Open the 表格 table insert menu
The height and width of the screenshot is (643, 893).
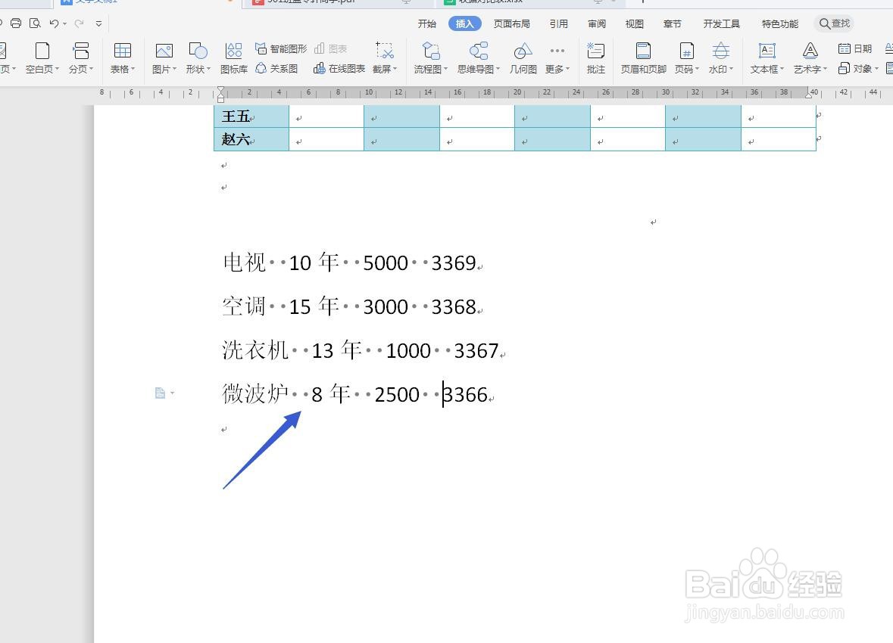tap(123, 58)
